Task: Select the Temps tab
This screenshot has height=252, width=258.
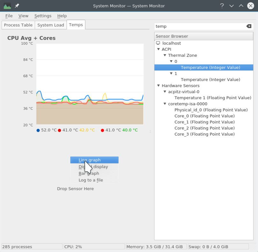Action: pos(76,25)
